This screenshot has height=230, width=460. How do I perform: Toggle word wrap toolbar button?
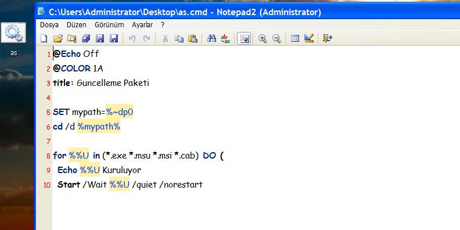click(x=244, y=38)
